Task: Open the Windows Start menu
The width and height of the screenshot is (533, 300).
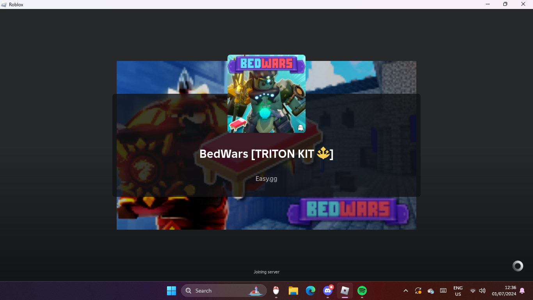Action: 171,291
